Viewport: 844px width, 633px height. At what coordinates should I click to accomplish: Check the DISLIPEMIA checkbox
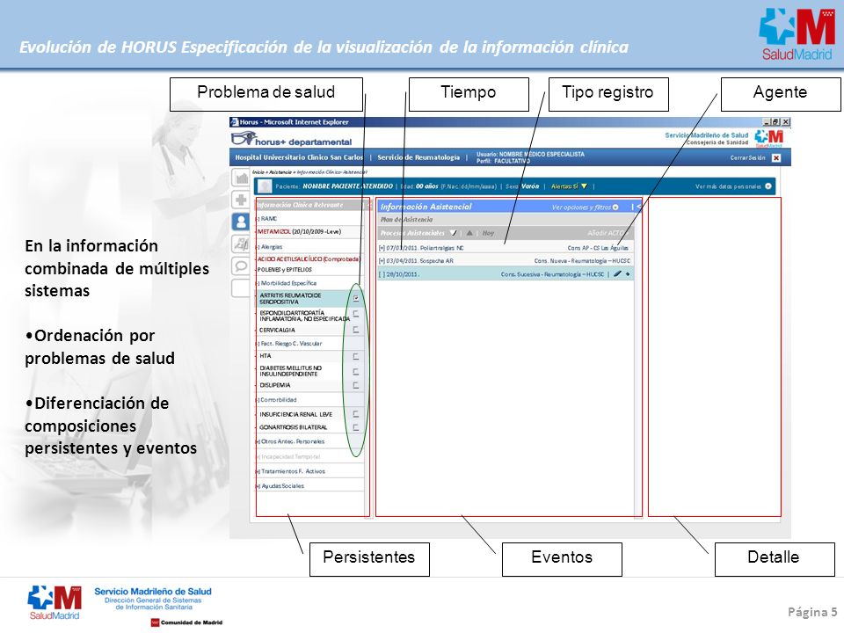tap(356, 385)
